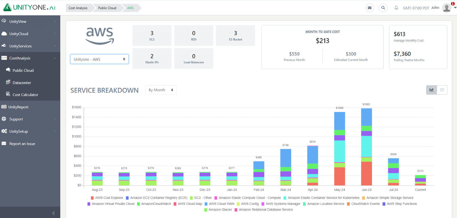Open the Elastic IPs card
This screenshot has width=457, height=218.
pos(152,58)
